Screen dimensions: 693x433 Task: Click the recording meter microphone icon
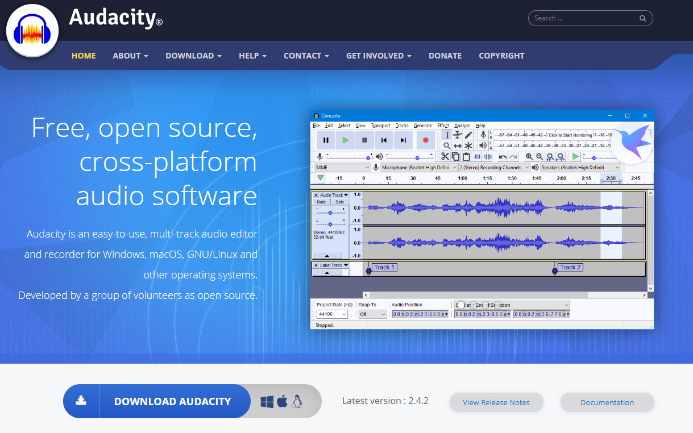tap(483, 135)
